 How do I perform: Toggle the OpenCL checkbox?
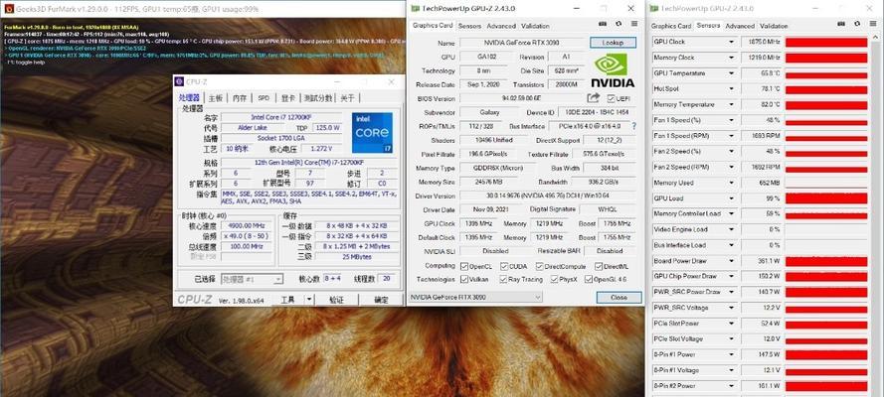point(464,267)
